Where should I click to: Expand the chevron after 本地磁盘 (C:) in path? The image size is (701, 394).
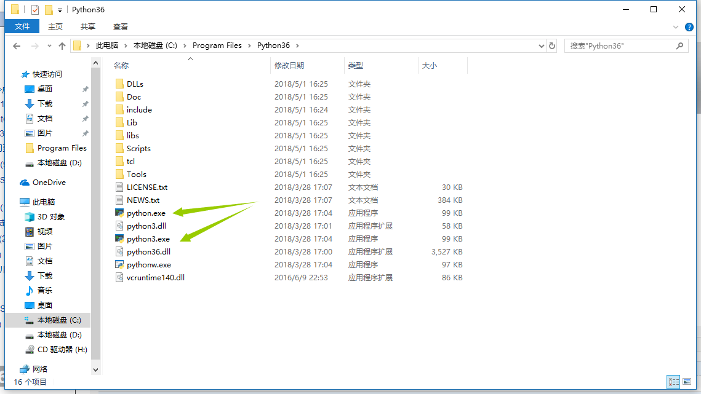(185, 45)
